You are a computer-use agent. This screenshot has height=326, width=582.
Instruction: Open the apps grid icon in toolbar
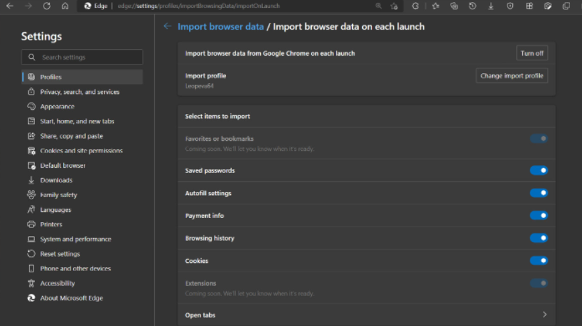[x=529, y=6]
